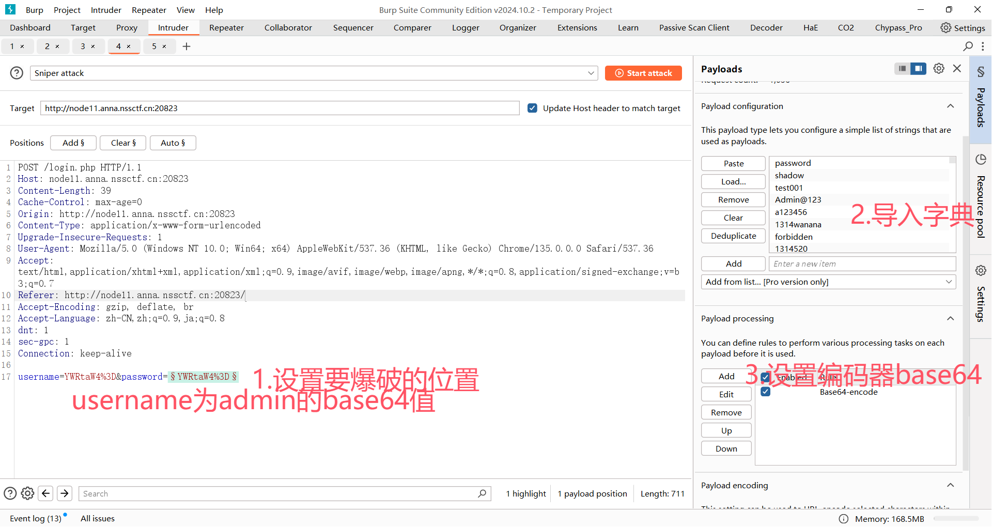The image size is (992, 527).
Task: Open Event log (13) in status bar
Action: click(x=36, y=518)
